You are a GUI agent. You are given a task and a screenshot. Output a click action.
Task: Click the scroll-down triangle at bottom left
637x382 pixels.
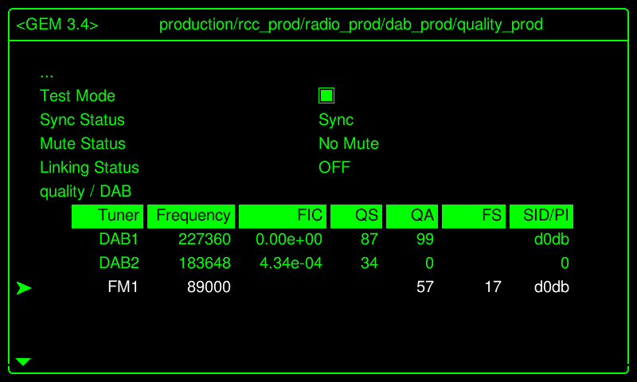tap(23, 362)
